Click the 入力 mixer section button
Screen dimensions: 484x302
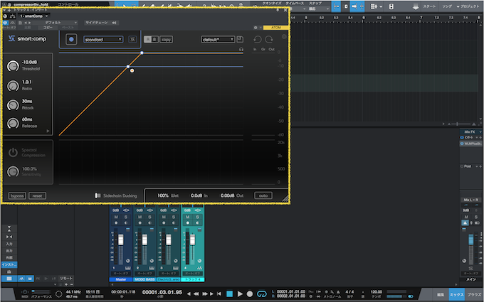click(9, 244)
